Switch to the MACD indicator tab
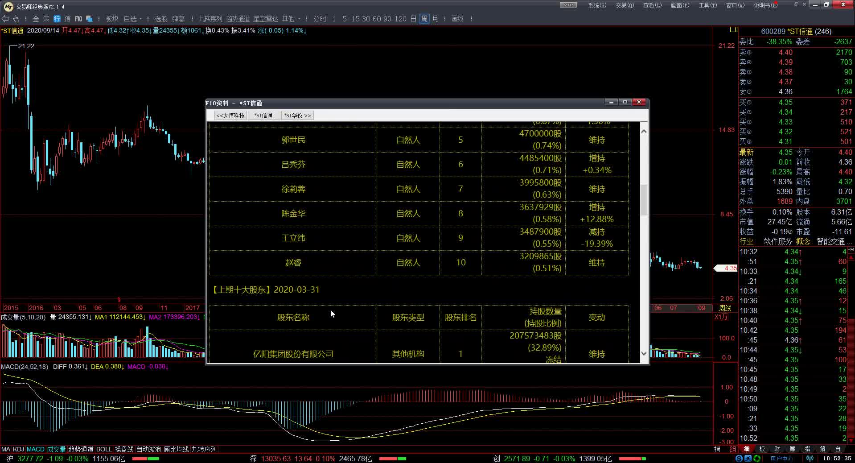This screenshot has height=463, width=855. click(x=36, y=449)
